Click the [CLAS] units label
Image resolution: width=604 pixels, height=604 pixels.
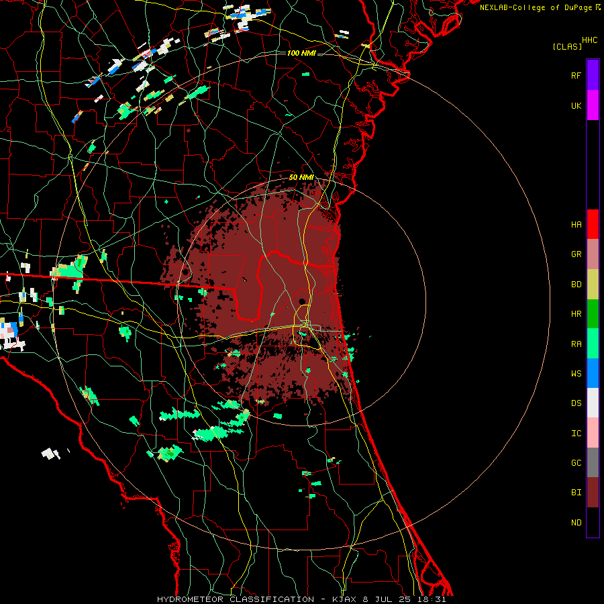click(x=567, y=46)
